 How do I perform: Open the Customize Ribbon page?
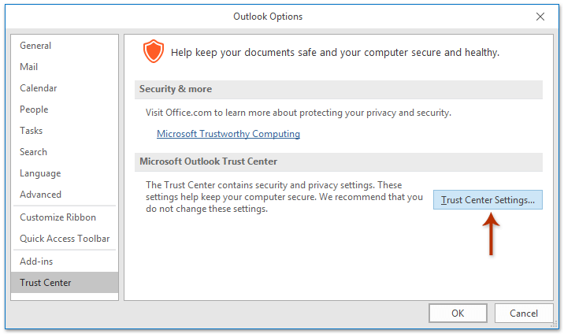65,217
